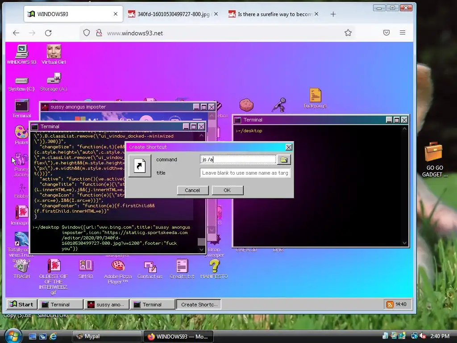457x343 pixels.
Task: Open OLDEST GIF OF THE INTERWEBZ icon
Action: [x=54, y=266]
